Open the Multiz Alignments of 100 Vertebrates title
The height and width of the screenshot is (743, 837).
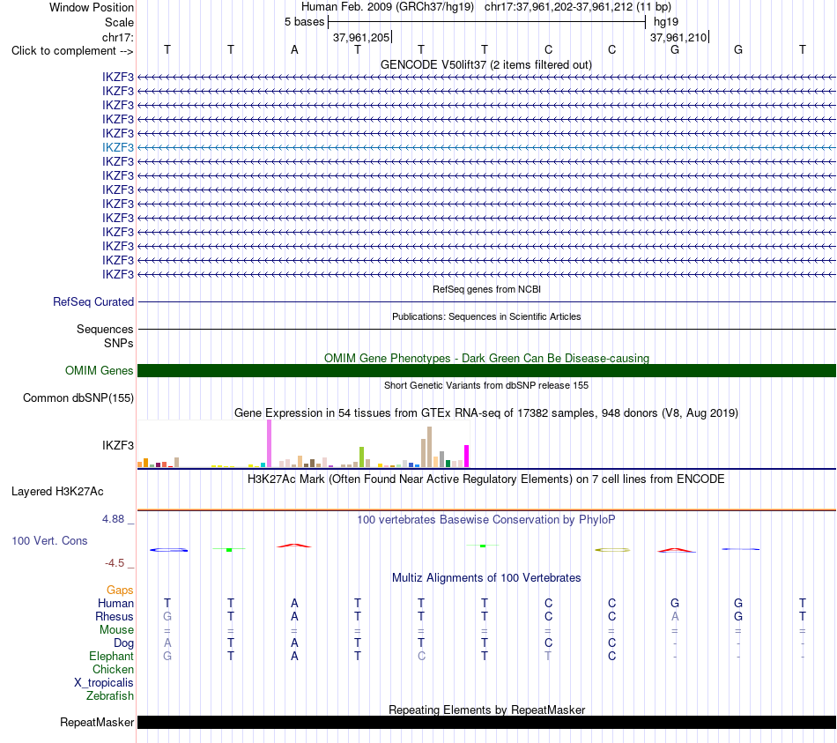point(486,577)
